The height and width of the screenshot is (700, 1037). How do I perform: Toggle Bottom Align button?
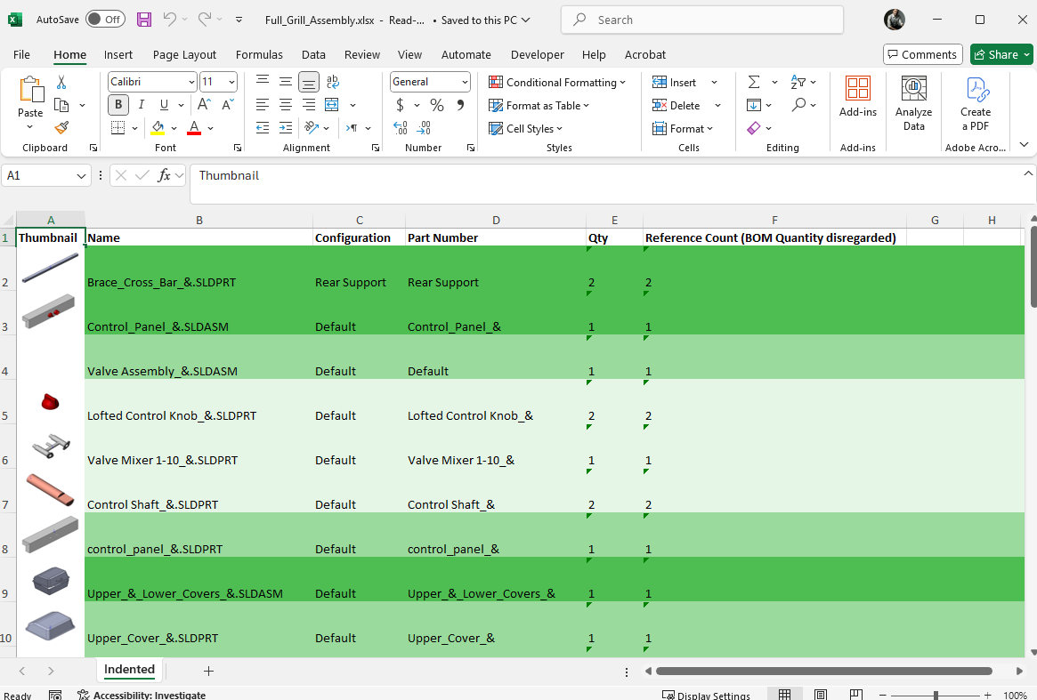(x=309, y=81)
